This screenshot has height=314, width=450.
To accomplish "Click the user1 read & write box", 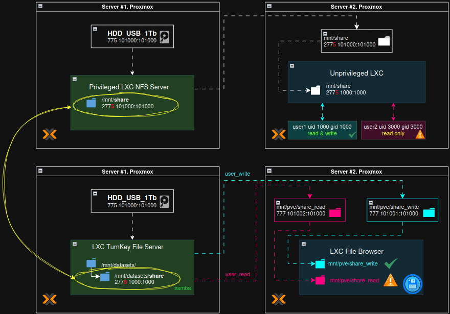I will point(322,130).
